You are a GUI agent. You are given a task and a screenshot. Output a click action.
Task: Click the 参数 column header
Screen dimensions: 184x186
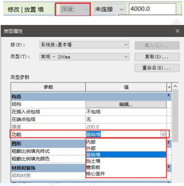click(x=48, y=87)
